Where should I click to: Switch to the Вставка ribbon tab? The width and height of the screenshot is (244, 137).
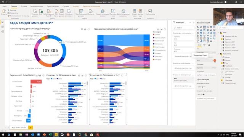[x=24, y=6]
